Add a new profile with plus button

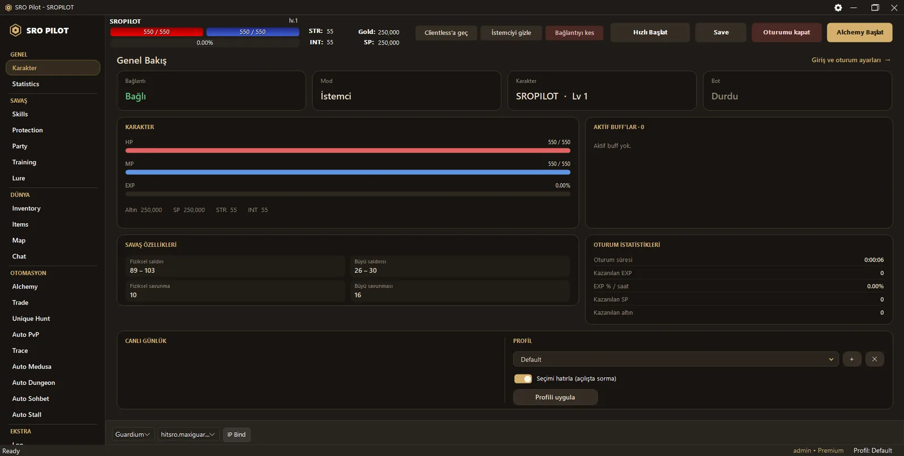pos(851,359)
